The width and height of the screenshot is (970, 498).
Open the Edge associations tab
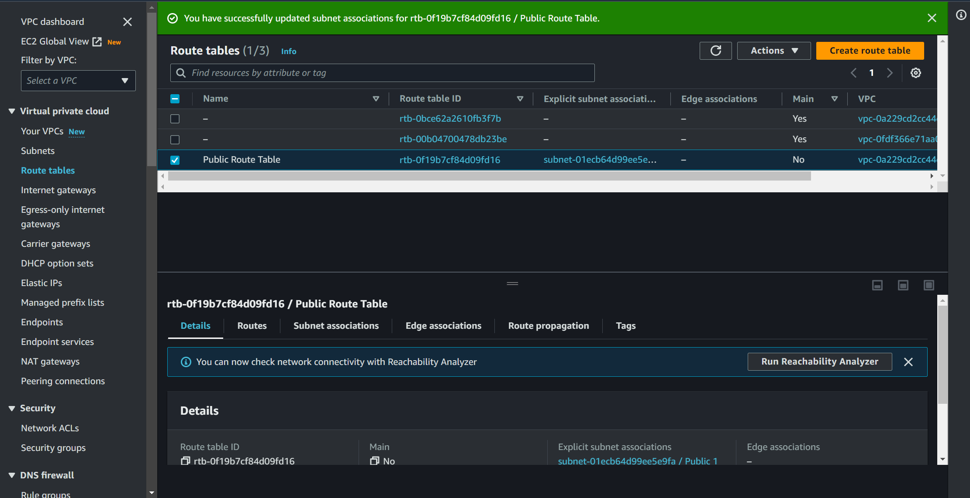(x=443, y=326)
